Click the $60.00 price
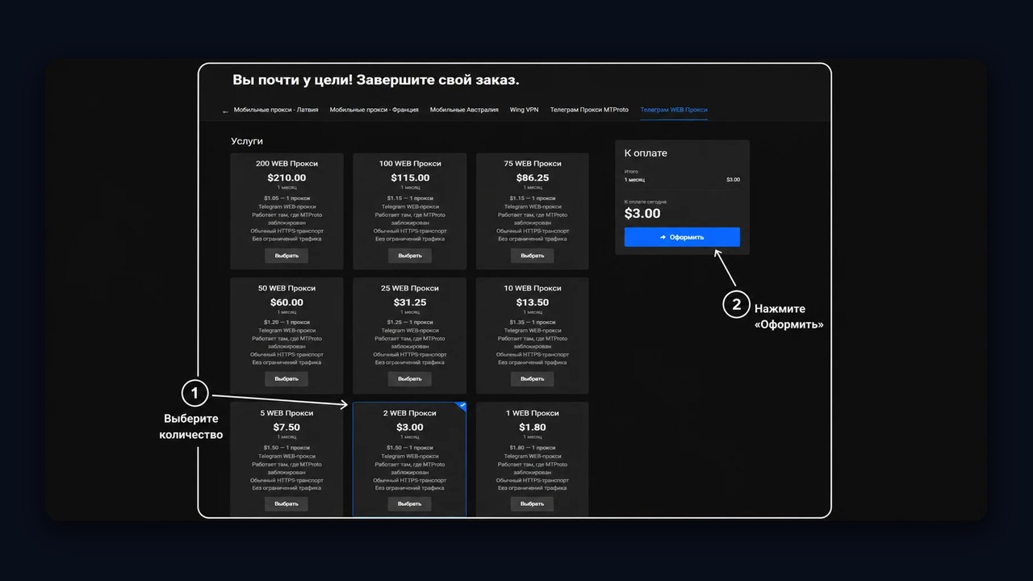The height and width of the screenshot is (581, 1033). (286, 303)
